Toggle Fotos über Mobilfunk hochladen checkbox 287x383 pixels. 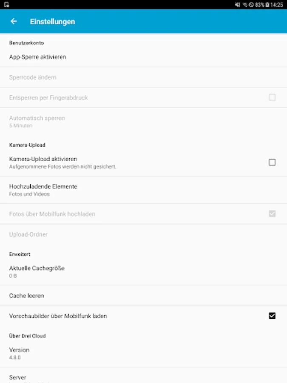coord(272,214)
